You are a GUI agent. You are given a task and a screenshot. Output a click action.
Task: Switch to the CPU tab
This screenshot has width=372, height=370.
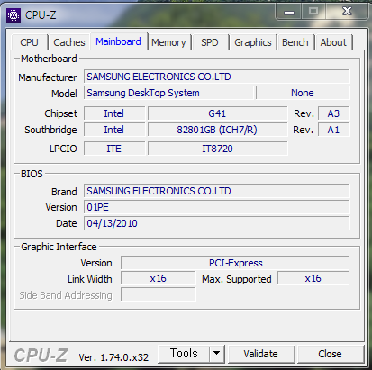click(x=30, y=42)
